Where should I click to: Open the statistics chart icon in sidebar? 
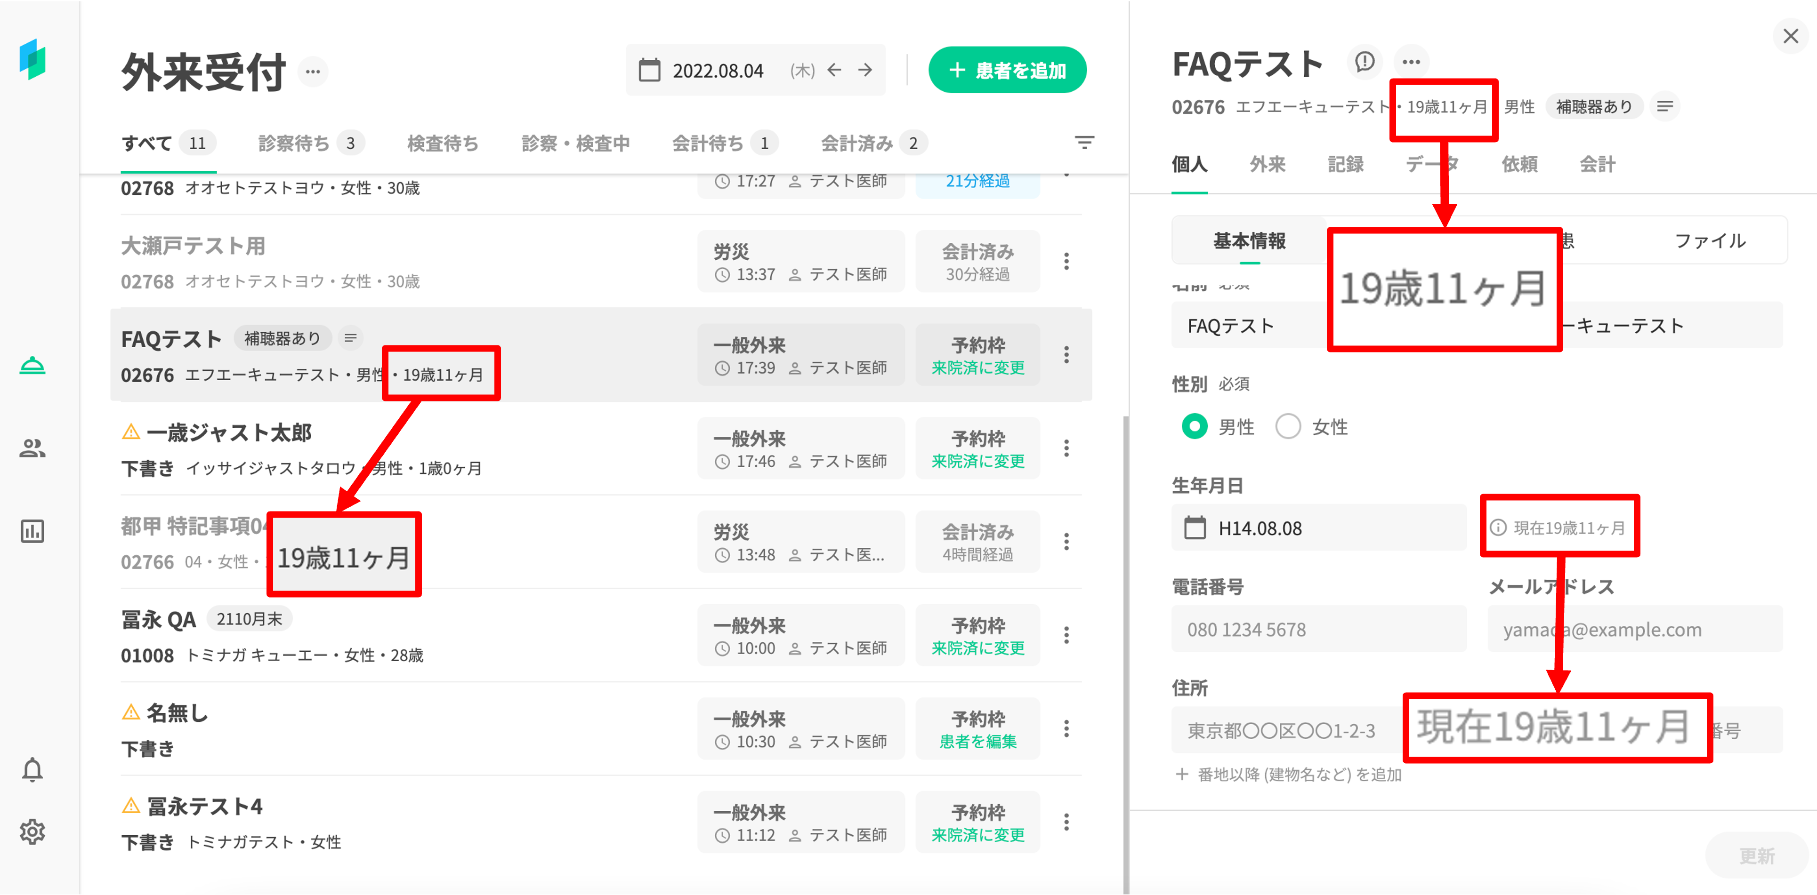[x=32, y=531]
